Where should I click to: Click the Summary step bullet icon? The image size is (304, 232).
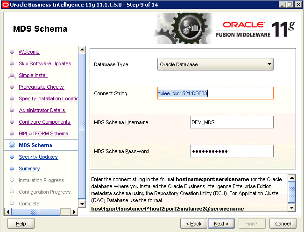12,169
